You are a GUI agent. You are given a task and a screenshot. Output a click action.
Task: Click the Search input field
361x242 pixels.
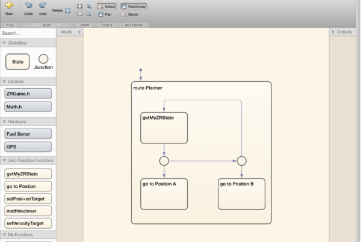[27, 33]
